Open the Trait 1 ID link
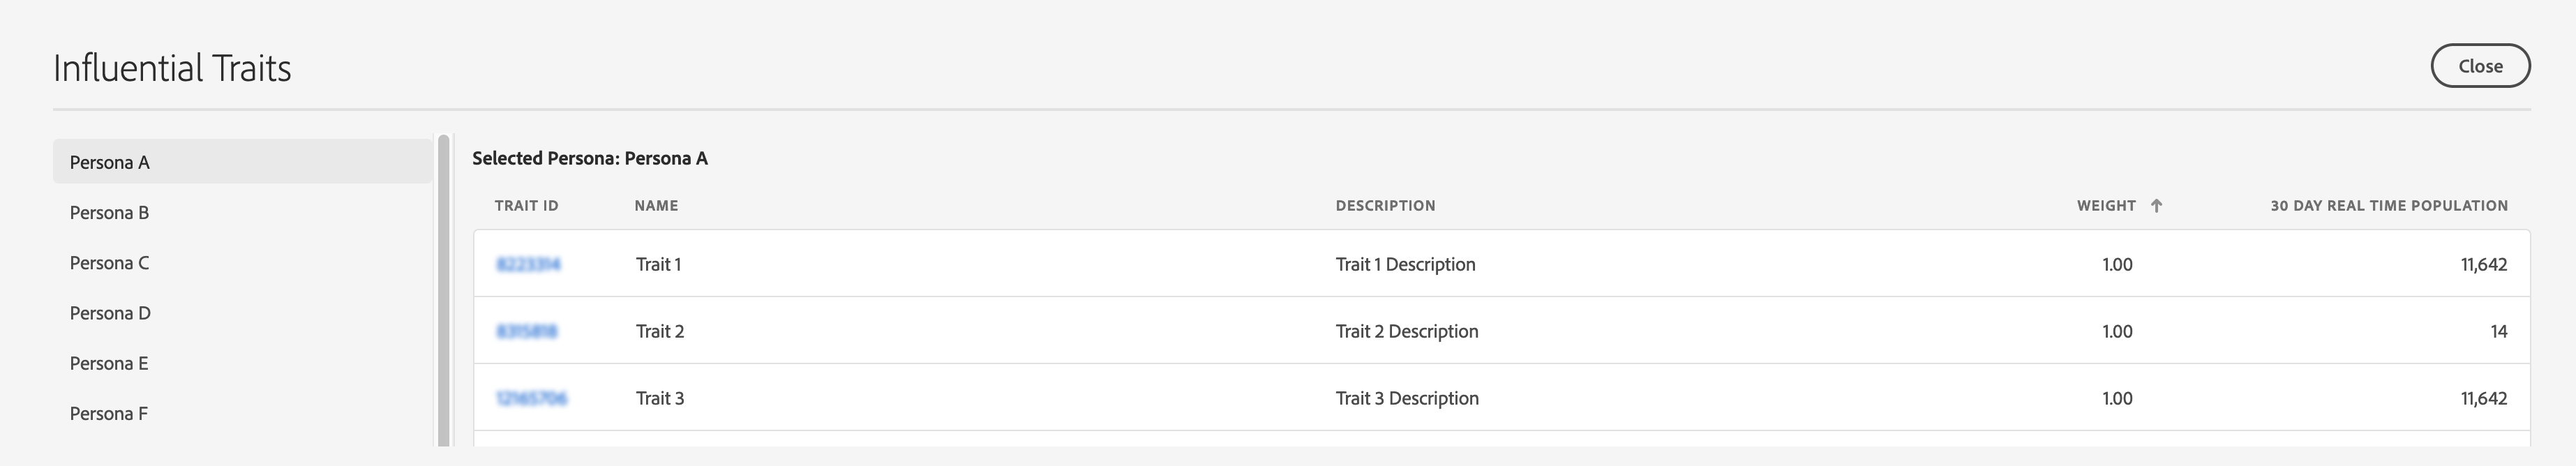Viewport: 2576px width, 466px height. (528, 264)
